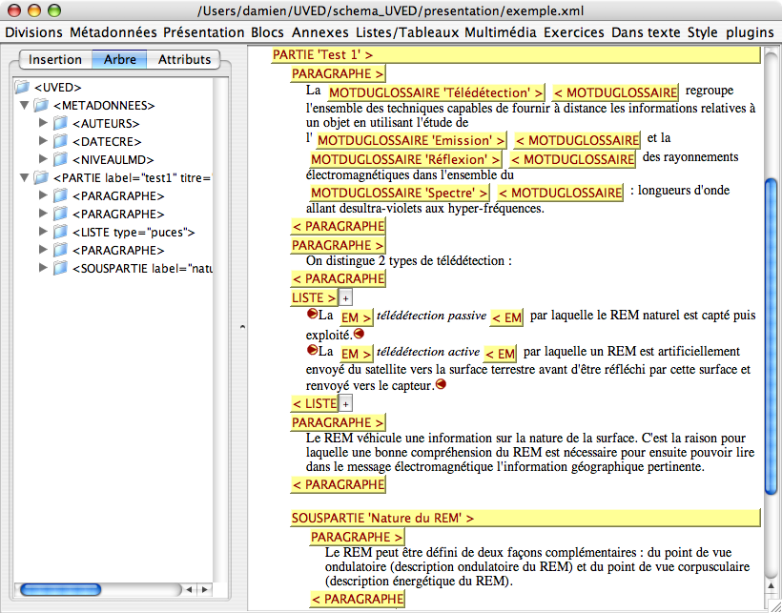Image resolution: width=782 pixels, height=613 pixels.
Task: Switch to the Insertion tab
Action: point(55,59)
